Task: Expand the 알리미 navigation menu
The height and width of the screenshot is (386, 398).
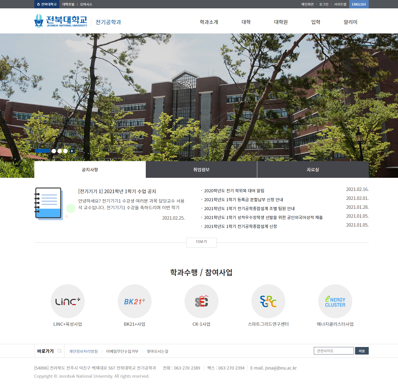Action: pos(350,22)
